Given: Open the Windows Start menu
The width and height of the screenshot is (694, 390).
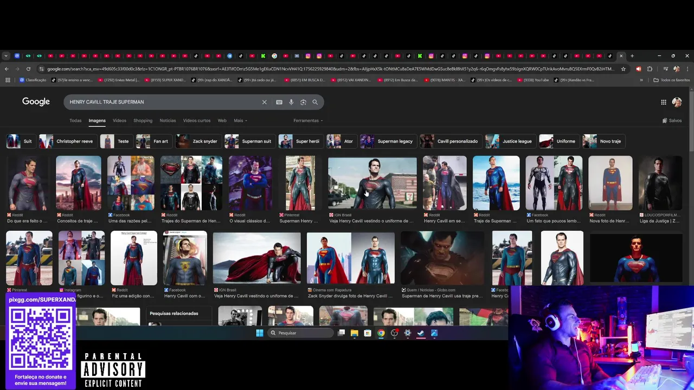Looking at the screenshot, I should click(x=260, y=333).
